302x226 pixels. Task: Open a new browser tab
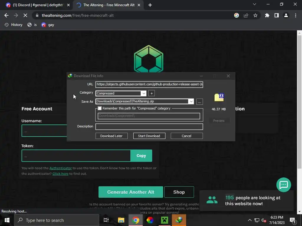coord(150,5)
